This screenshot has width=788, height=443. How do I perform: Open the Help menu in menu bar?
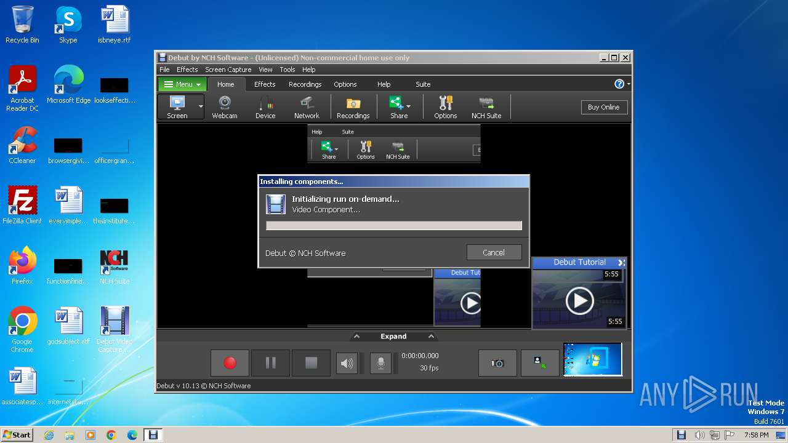[309, 70]
